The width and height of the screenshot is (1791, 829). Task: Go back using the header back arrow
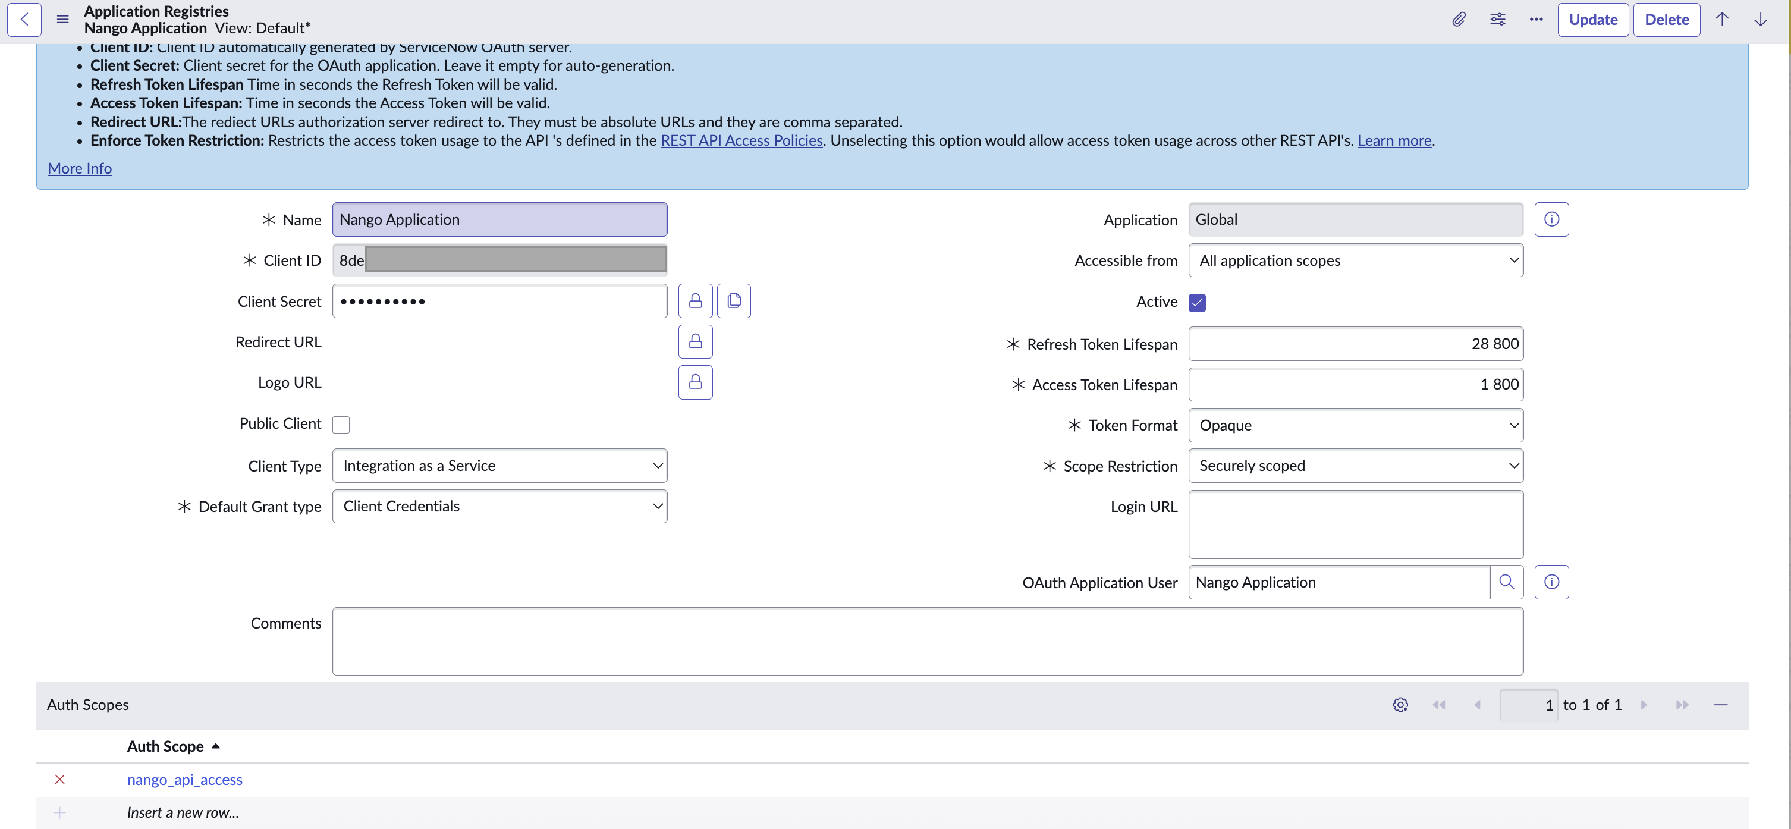[24, 20]
